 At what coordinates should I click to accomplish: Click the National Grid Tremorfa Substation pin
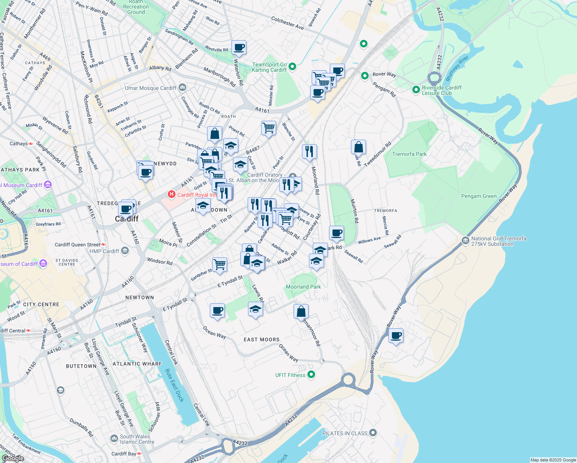465,241
